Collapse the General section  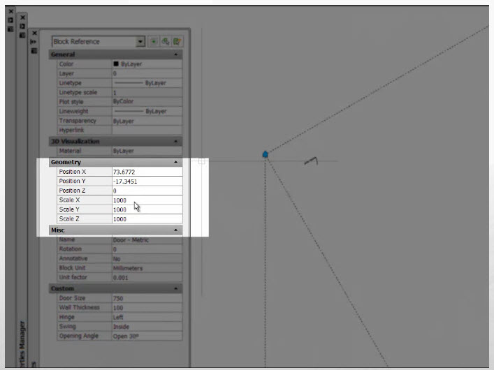176,54
